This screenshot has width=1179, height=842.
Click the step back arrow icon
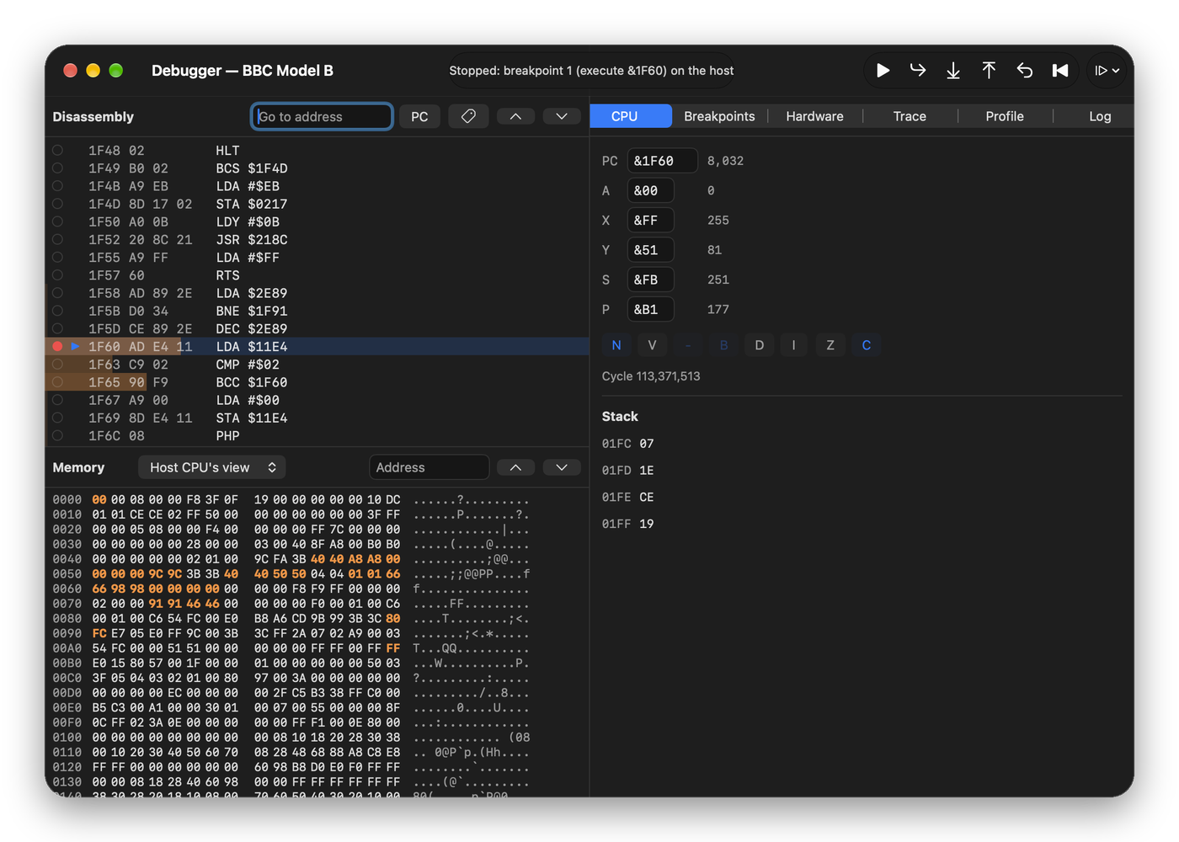tap(1024, 71)
